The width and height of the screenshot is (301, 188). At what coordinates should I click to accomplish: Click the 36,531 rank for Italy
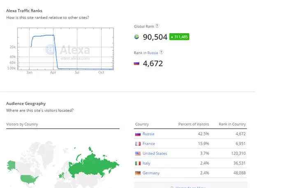[240, 163]
